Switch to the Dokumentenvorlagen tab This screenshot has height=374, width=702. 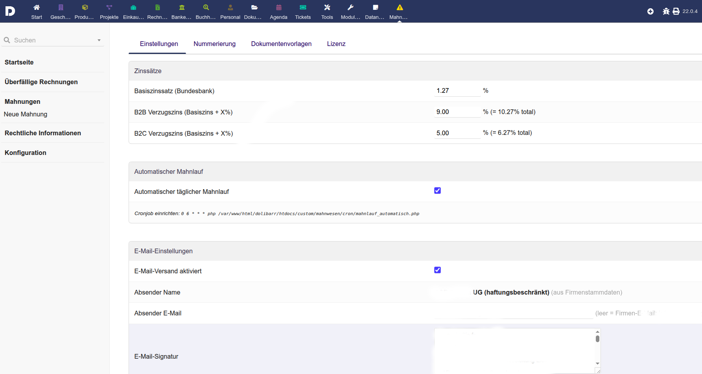pos(281,44)
